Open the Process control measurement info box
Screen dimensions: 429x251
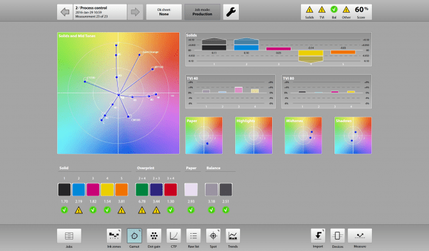pos(100,12)
